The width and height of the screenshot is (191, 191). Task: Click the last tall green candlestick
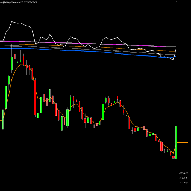click(x=176, y=142)
